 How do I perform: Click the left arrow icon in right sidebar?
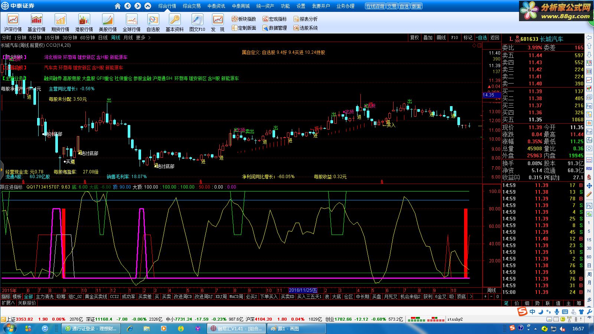pyautogui.click(x=589, y=37)
